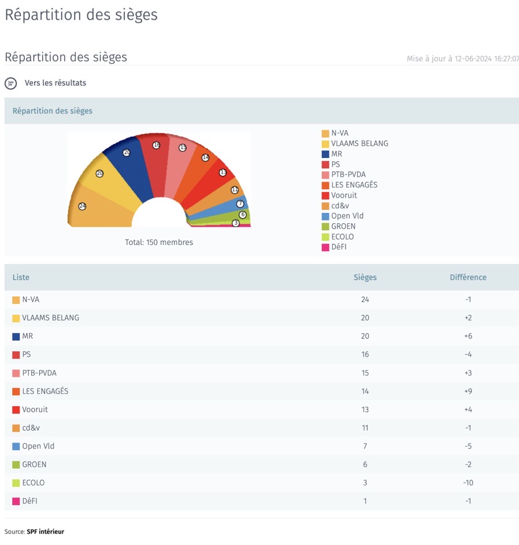Click the +9 difference for LES ENGAGÉS
This screenshot has width=519, height=545.
468,391
